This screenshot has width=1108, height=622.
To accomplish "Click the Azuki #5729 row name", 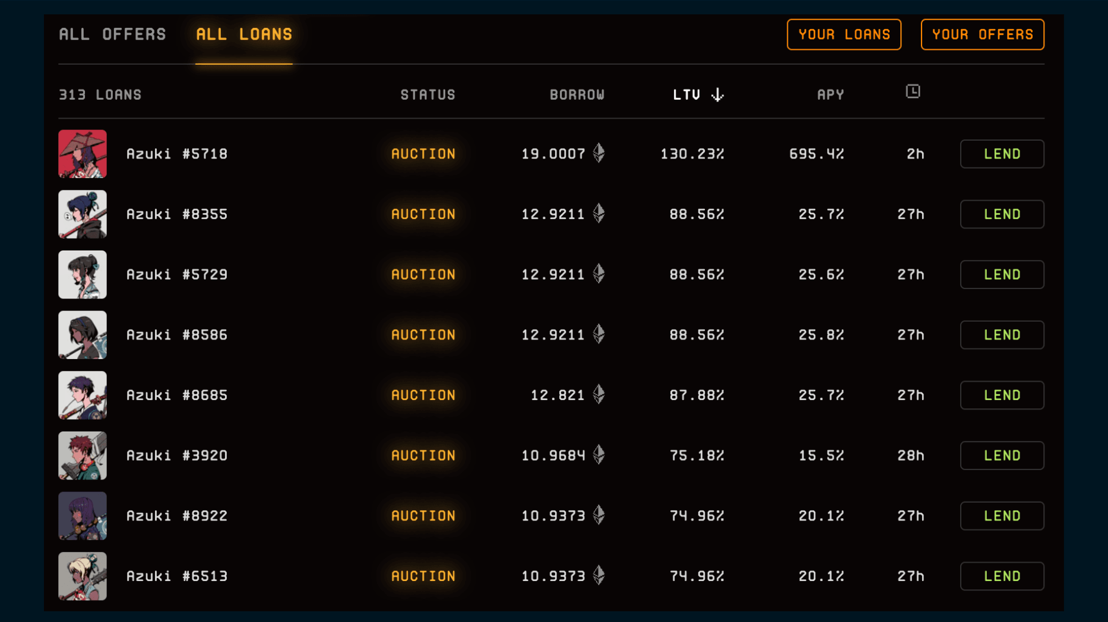I will click(x=177, y=275).
